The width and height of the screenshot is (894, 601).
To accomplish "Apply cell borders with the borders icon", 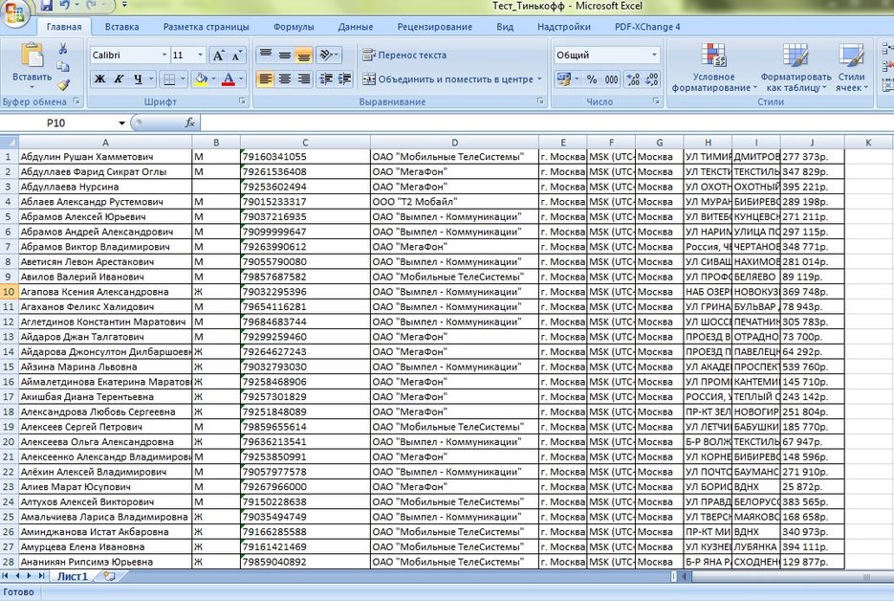I will [169, 78].
